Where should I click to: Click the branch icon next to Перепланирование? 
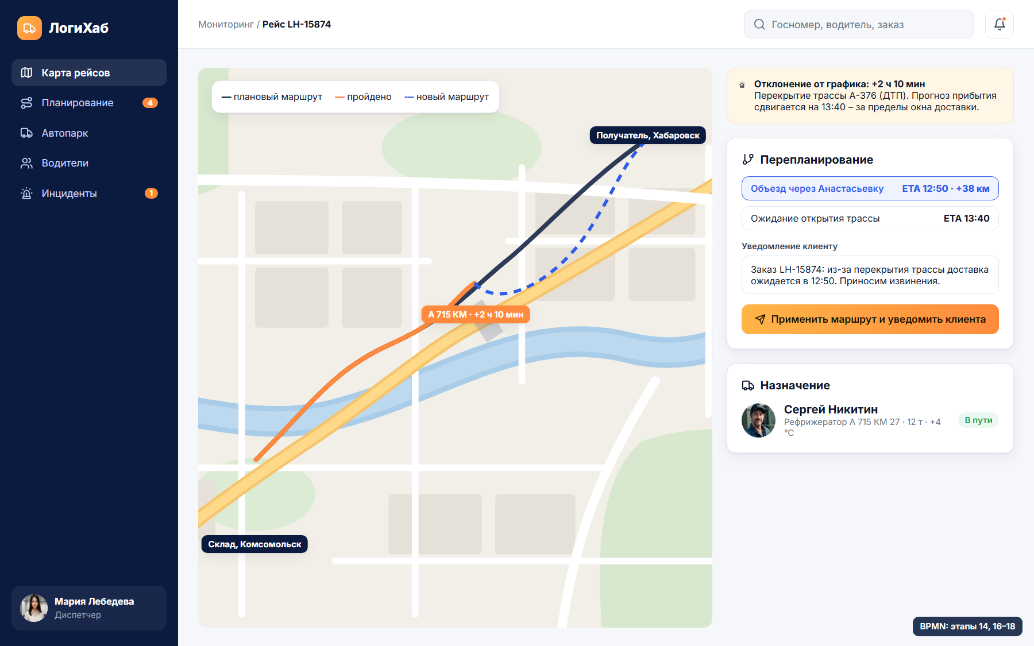point(748,159)
